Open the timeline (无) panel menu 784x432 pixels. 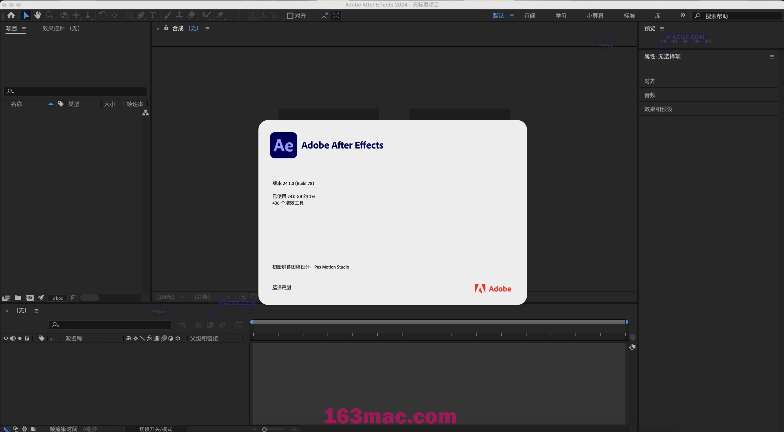36,311
